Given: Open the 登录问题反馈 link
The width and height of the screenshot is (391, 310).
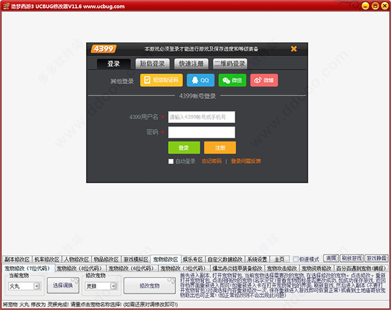Looking at the screenshot, I should coord(246,162).
